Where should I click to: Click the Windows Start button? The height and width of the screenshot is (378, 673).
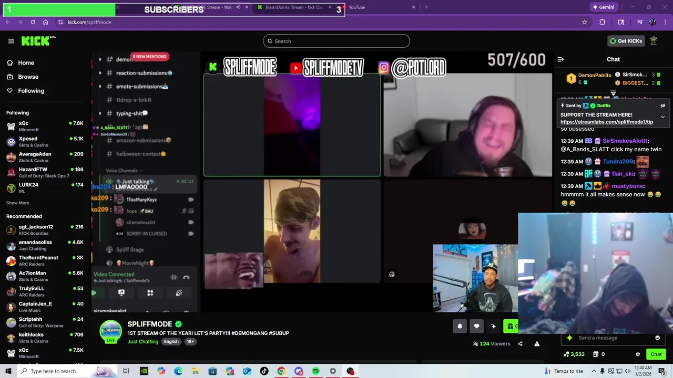8,371
